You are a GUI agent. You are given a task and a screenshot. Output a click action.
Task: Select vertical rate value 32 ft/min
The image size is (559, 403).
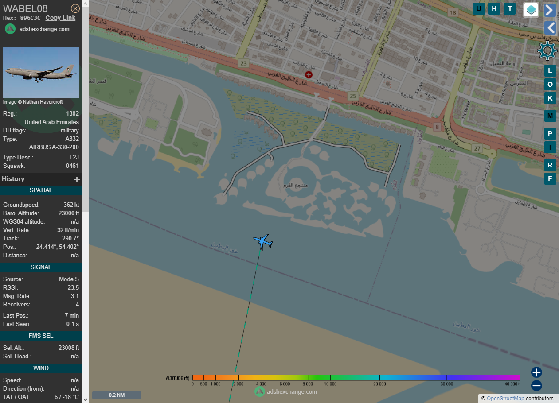(68, 230)
